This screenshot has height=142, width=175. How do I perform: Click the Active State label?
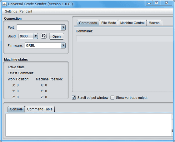click(x=17, y=67)
